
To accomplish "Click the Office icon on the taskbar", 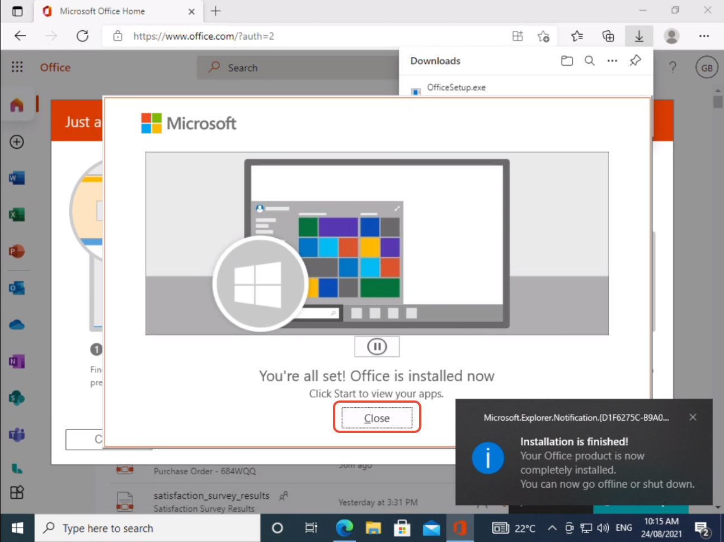I will tap(460, 528).
